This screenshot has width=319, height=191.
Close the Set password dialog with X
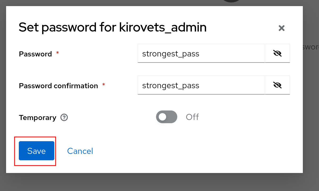click(x=281, y=28)
